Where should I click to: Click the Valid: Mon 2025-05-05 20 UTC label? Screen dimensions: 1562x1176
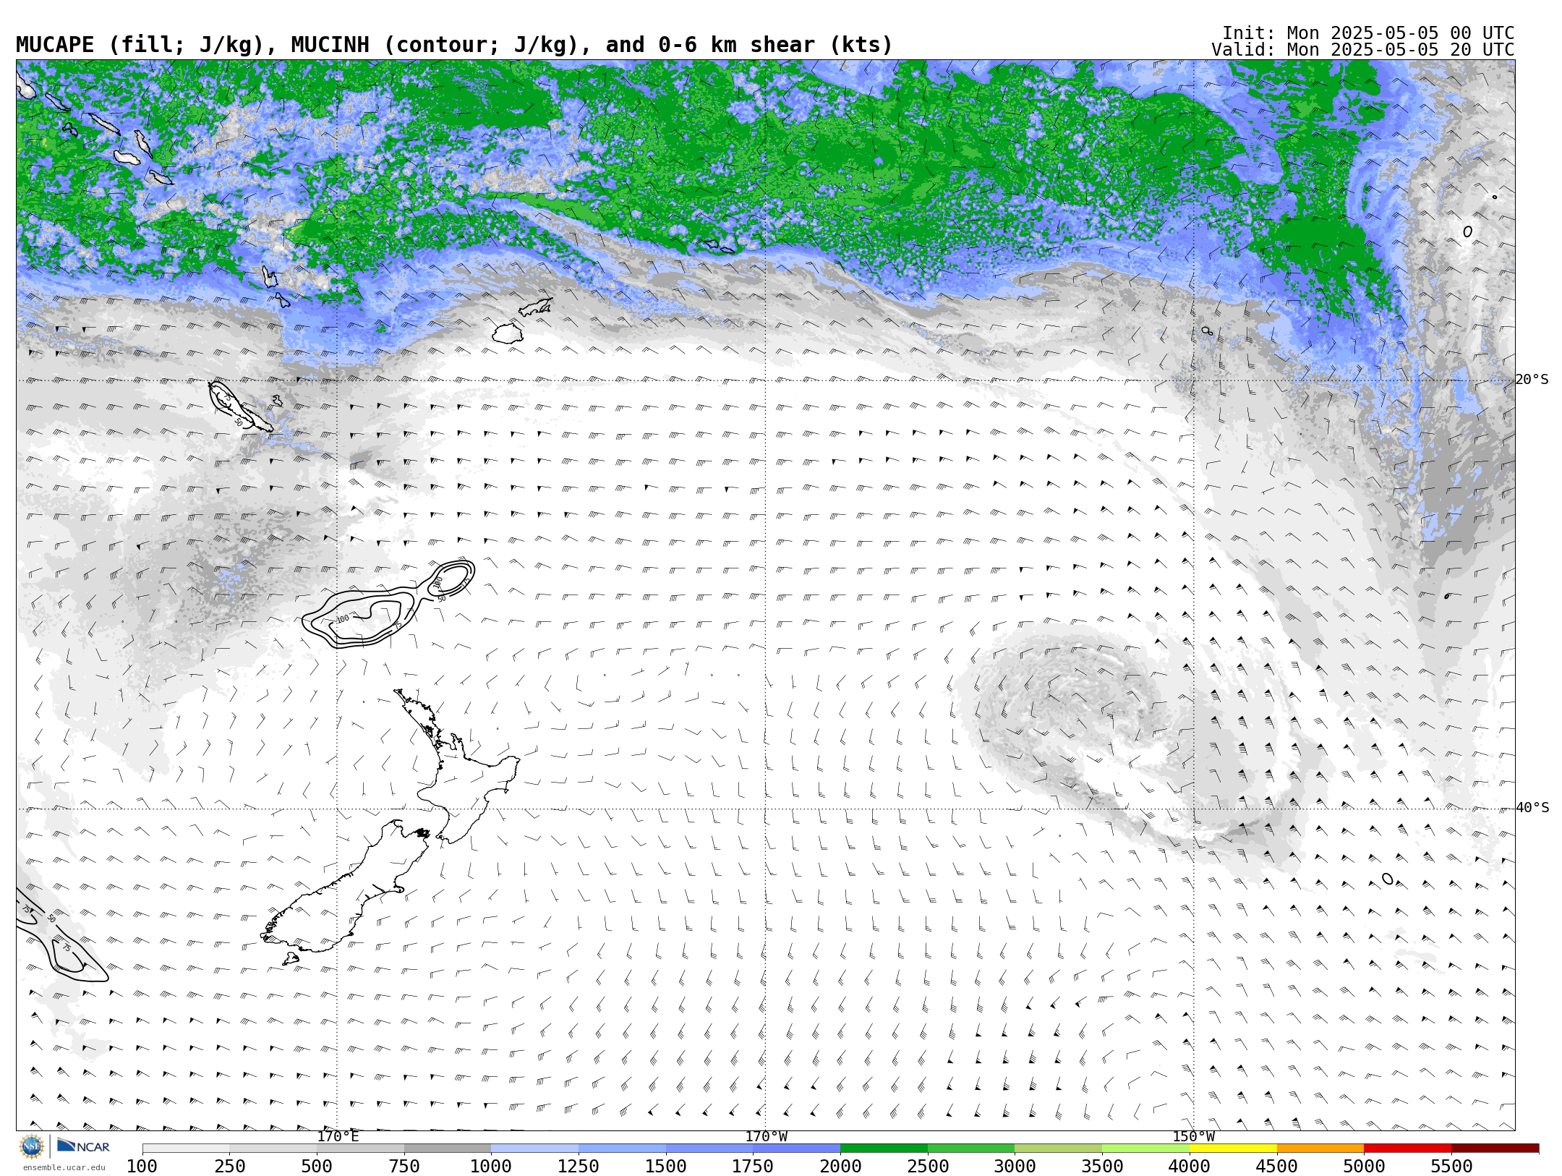[1363, 50]
